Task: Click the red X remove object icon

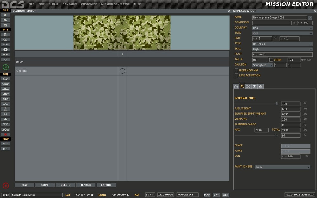Action: pos(6,134)
